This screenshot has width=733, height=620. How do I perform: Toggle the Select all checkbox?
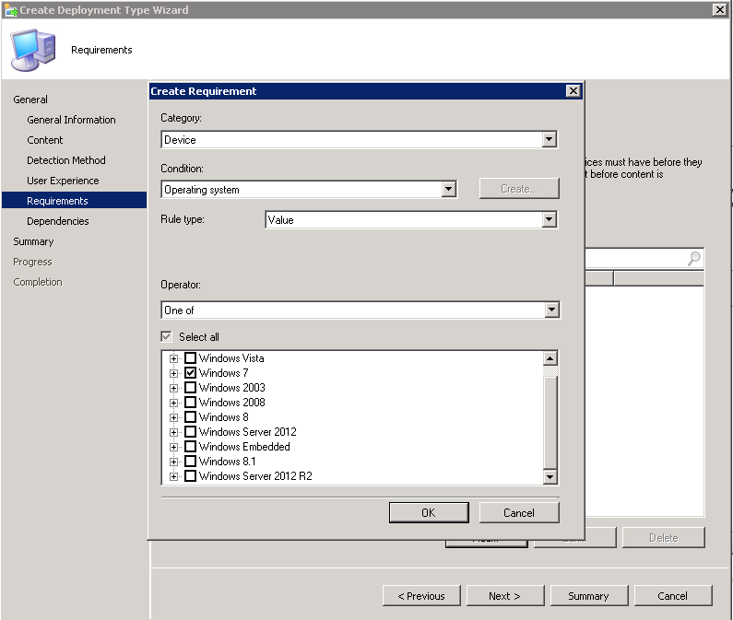click(x=166, y=336)
